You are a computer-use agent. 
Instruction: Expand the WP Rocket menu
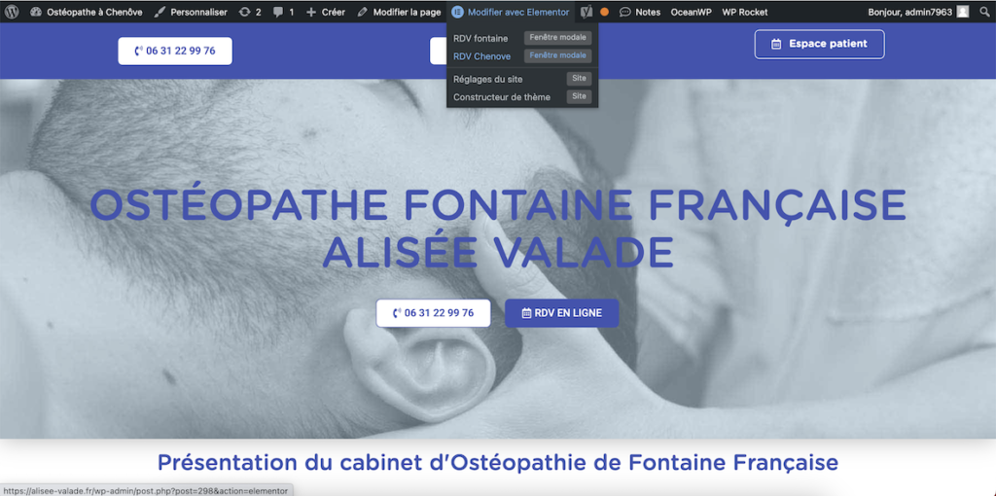click(744, 12)
